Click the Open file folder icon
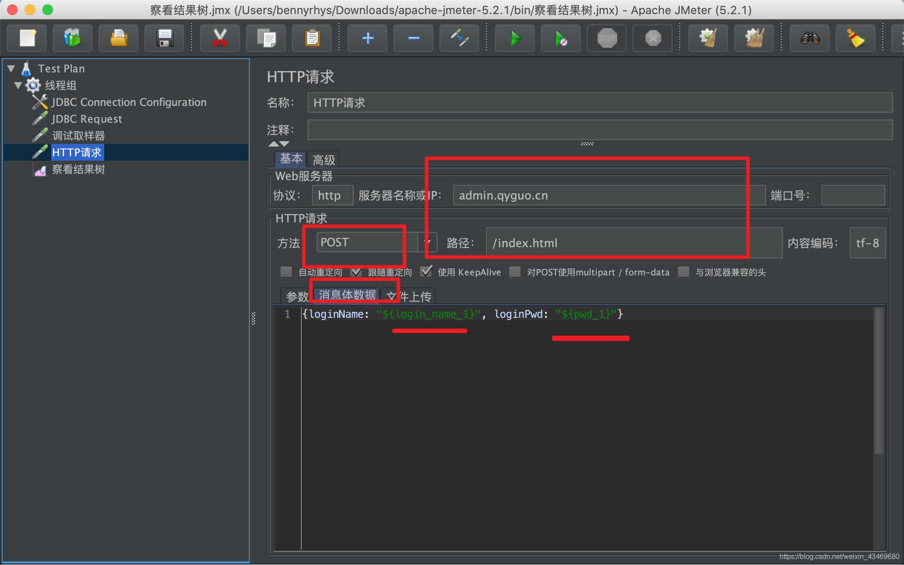This screenshot has height=565, width=904. [x=118, y=38]
